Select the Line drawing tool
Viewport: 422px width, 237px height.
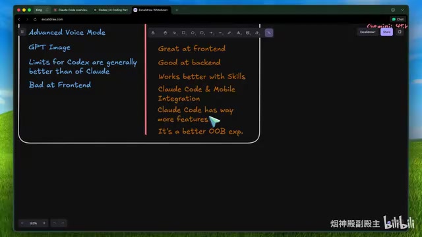coord(220,33)
